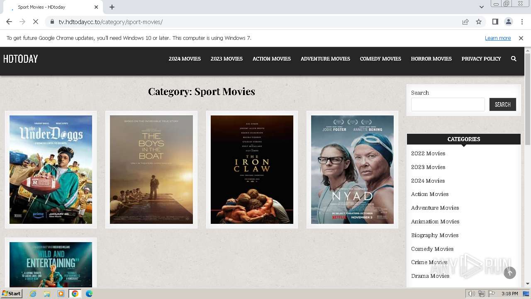
Task: Open the share page icon in address bar
Action: (x=465, y=22)
